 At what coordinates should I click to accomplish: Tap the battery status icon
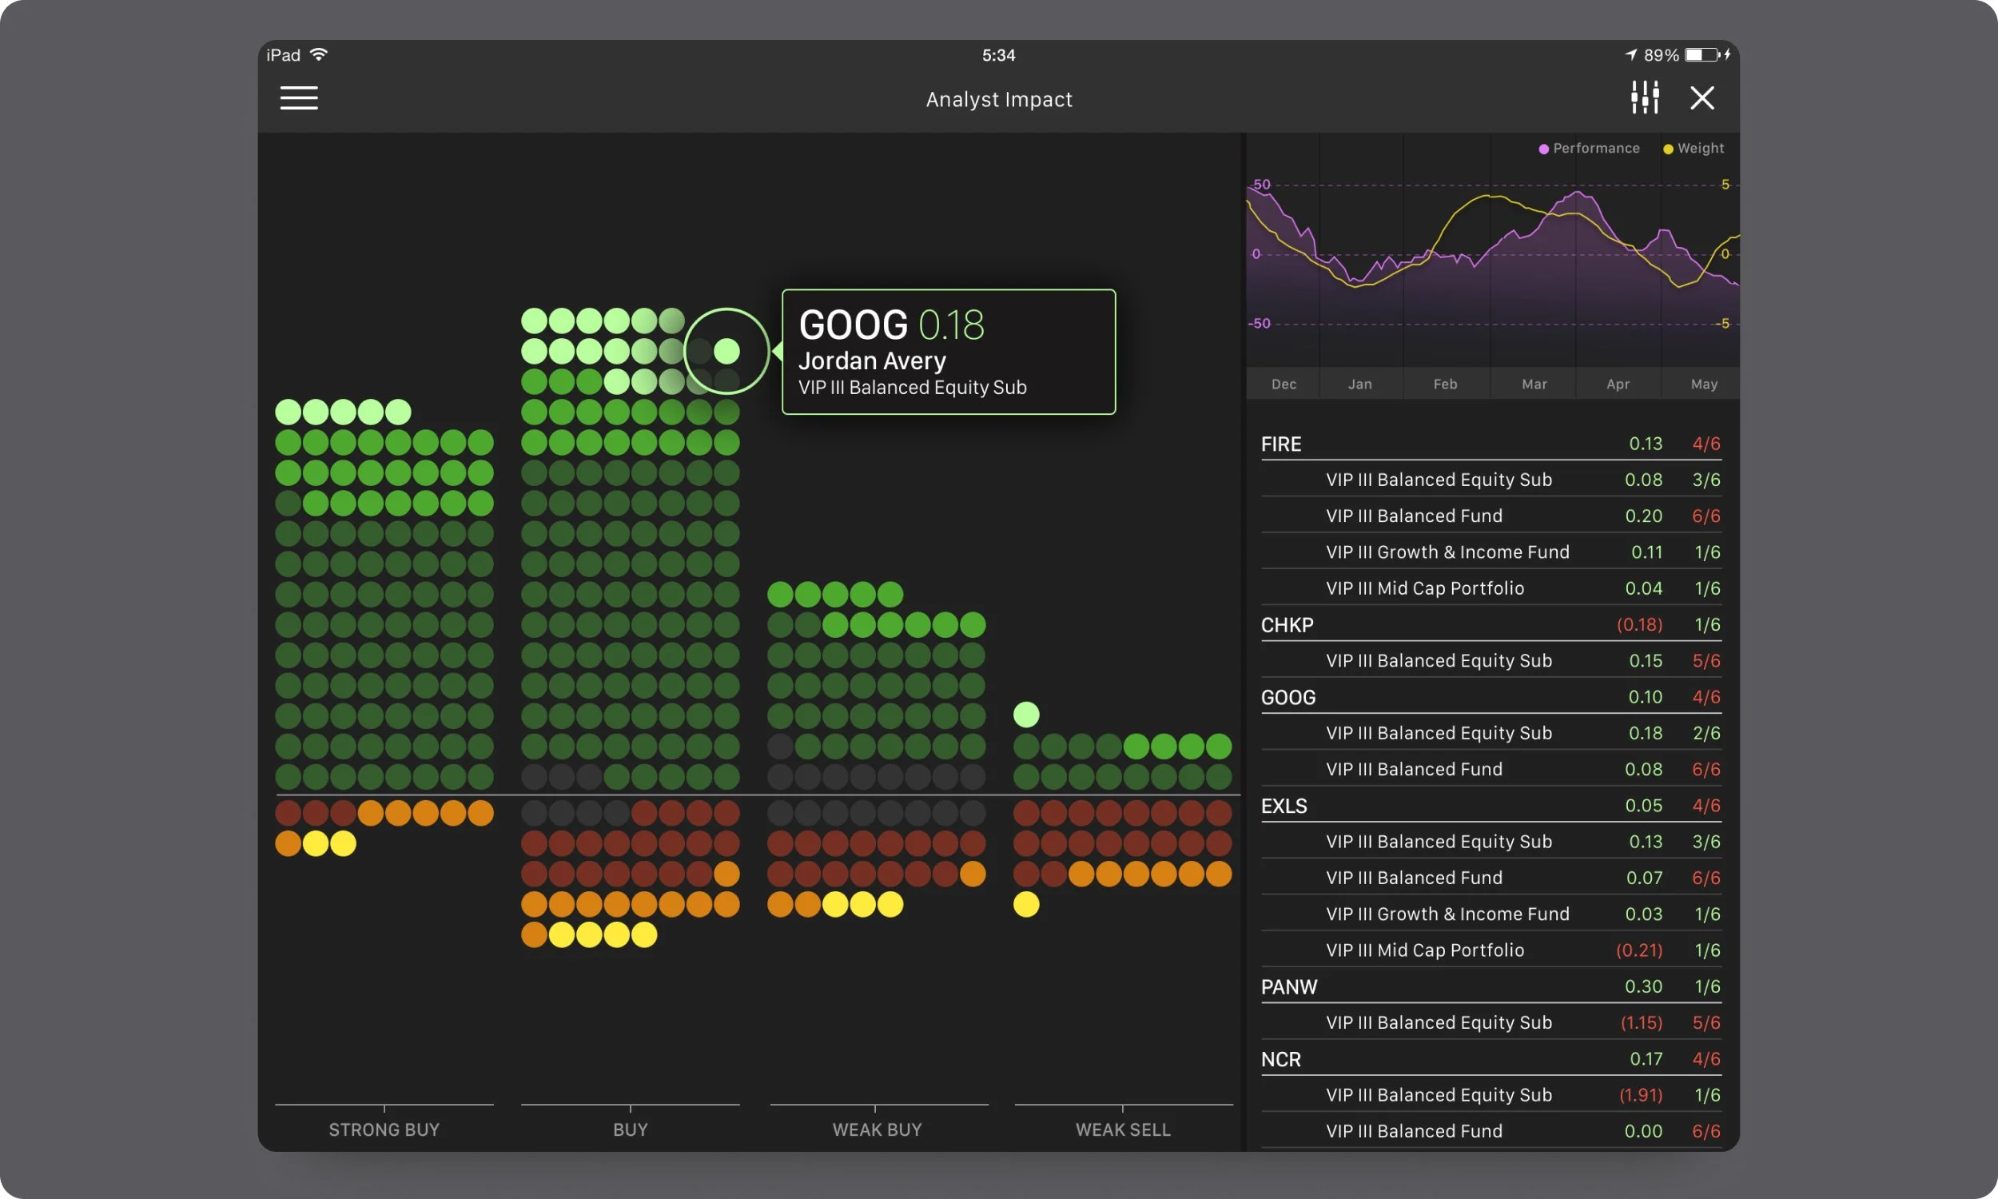[x=1701, y=55]
